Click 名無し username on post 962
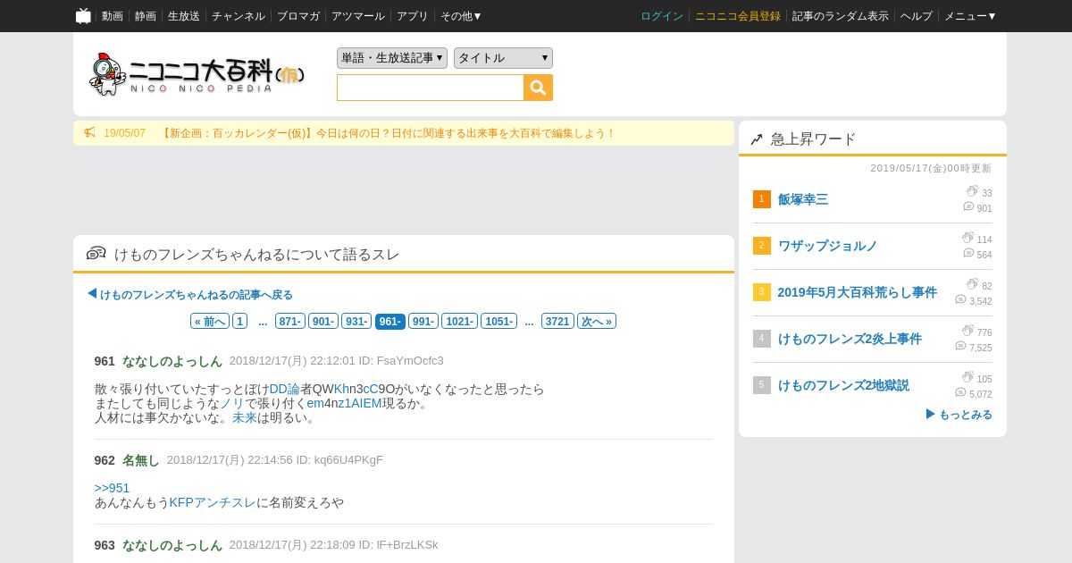 (x=140, y=460)
